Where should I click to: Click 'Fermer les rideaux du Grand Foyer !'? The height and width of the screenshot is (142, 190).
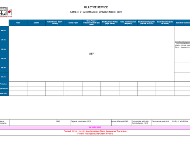[x=95, y=134]
